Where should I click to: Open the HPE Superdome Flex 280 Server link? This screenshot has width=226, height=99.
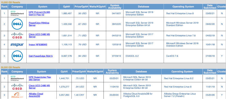coord(40,78)
